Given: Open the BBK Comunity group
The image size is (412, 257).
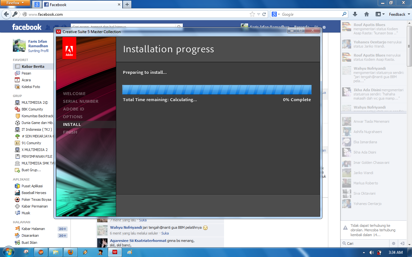Looking at the screenshot, I should point(32,109).
